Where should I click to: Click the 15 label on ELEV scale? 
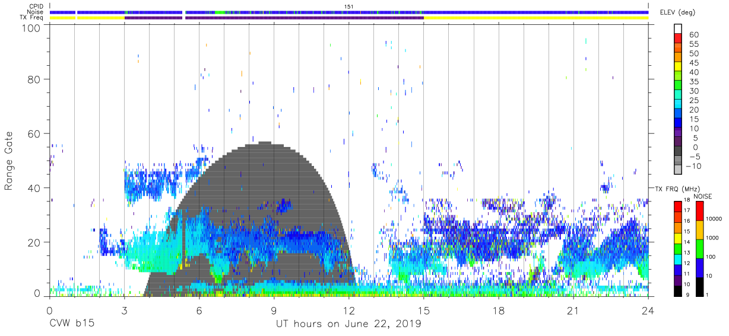click(694, 119)
